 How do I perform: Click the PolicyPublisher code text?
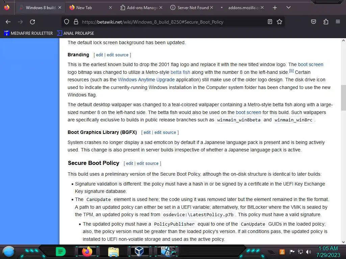(x=174, y=224)
